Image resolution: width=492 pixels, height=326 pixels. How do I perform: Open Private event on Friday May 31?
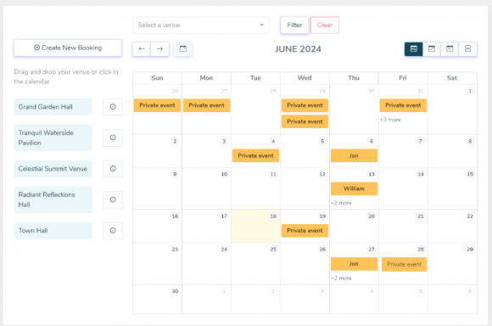403,105
